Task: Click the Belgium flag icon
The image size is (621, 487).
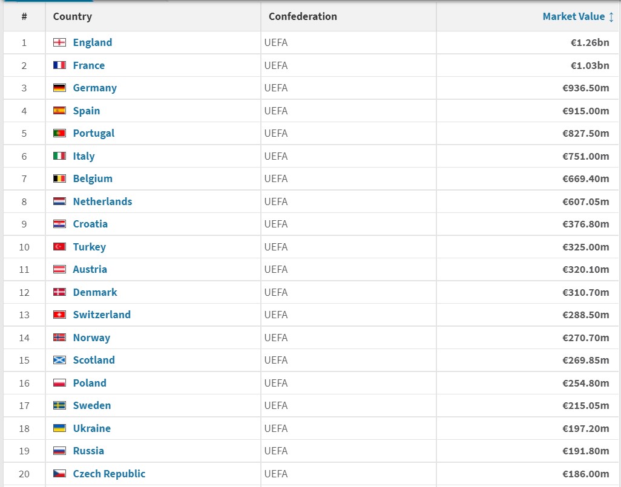Action: 59,178
